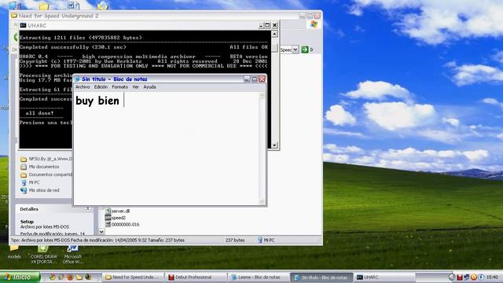
Task: Click the 15:40 system clock
Action: pos(492,277)
